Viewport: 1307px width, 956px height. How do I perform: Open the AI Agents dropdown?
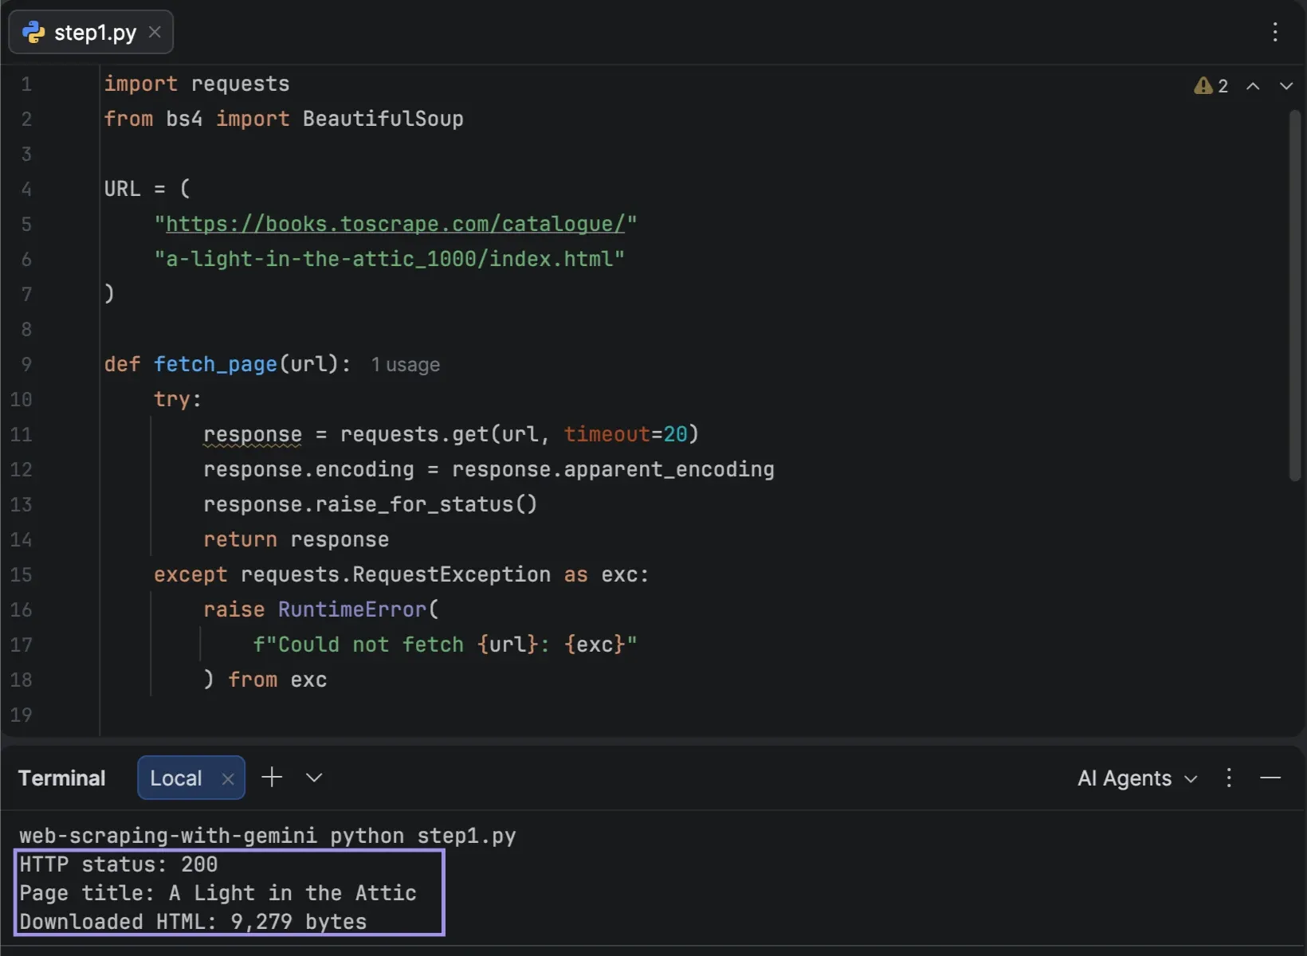point(1137,778)
